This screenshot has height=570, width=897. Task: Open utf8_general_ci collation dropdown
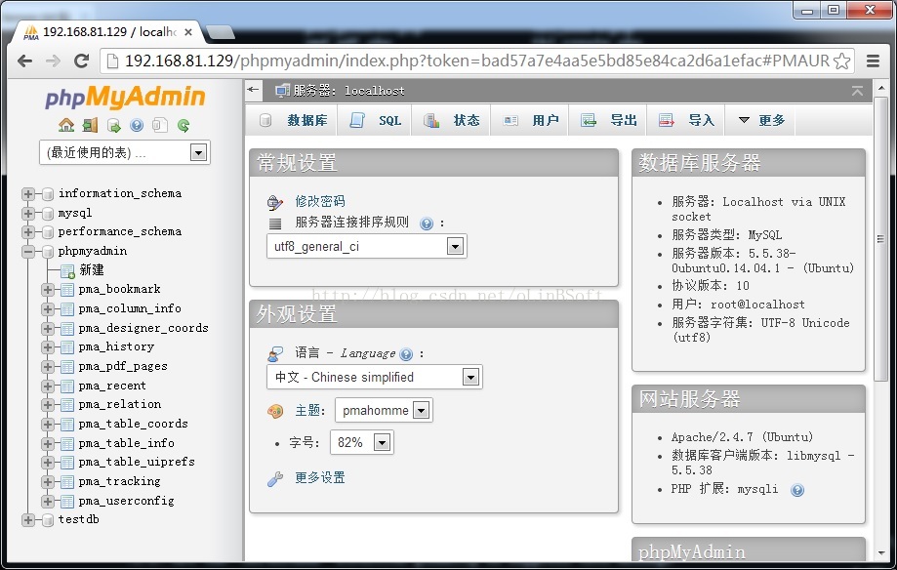click(367, 246)
